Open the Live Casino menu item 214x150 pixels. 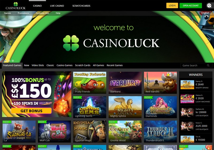tap(57, 6)
